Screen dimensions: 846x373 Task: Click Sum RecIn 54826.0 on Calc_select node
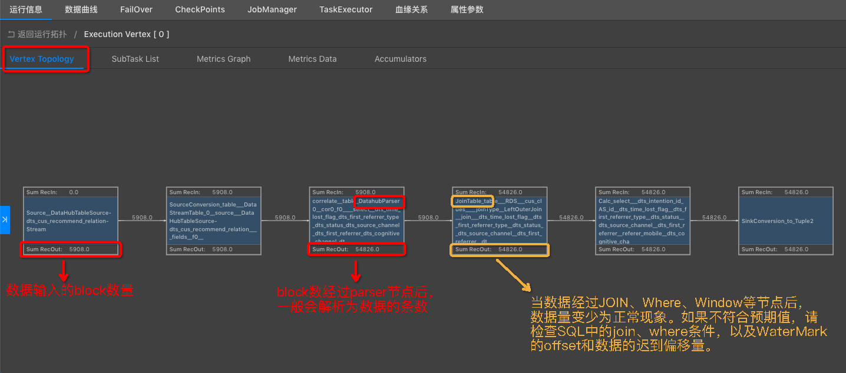coord(643,192)
